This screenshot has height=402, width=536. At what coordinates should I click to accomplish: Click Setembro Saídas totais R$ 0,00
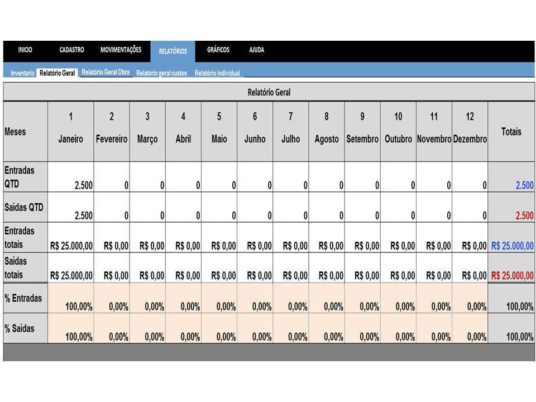[363, 267]
